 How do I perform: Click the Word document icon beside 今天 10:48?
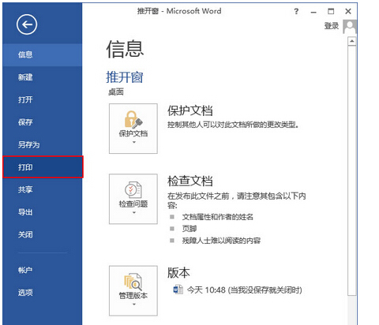[178, 290]
